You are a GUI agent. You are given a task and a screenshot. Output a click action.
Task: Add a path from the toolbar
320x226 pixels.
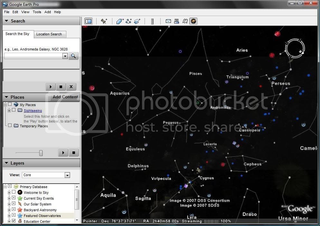[128, 21]
